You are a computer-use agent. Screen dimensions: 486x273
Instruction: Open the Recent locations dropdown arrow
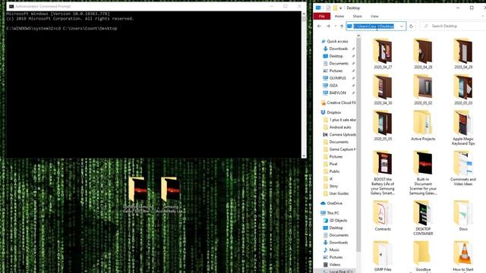point(335,27)
